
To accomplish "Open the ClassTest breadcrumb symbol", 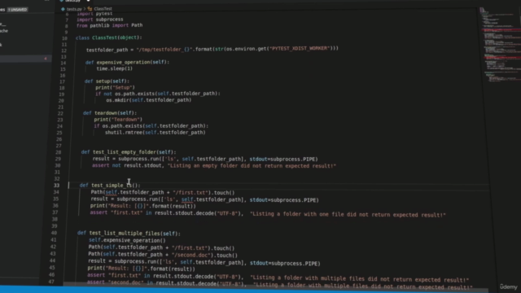I will pyautogui.click(x=103, y=9).
